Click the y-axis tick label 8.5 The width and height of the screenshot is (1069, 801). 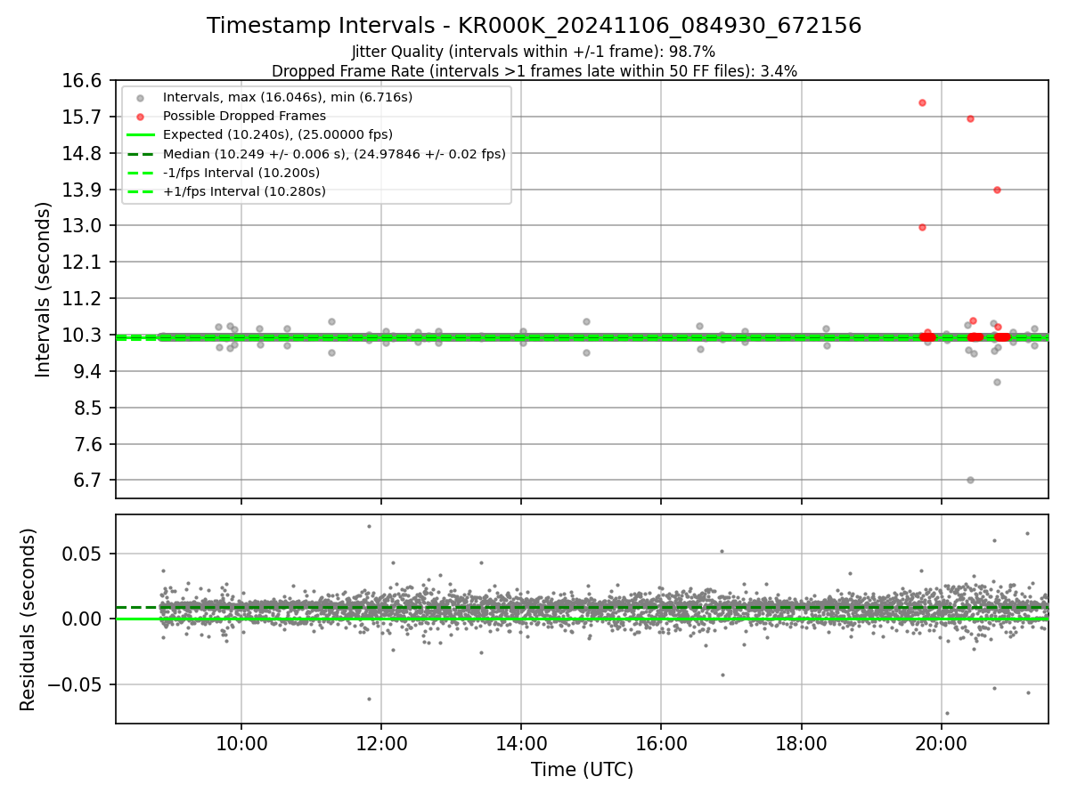click(x=89, y=408)
